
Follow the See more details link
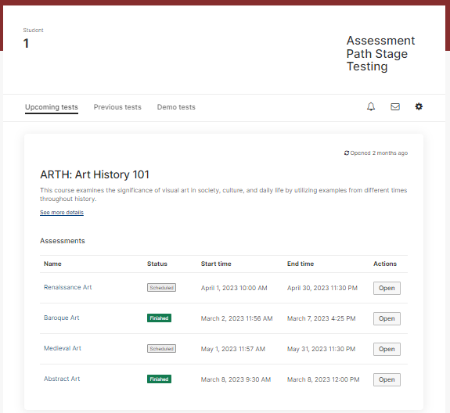tap(62, 212)
